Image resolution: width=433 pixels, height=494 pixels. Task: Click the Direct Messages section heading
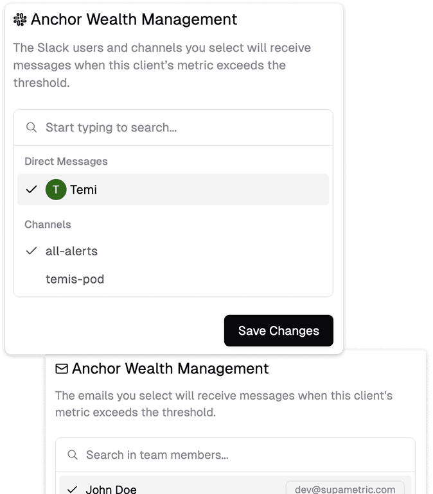tap(66, 162)
